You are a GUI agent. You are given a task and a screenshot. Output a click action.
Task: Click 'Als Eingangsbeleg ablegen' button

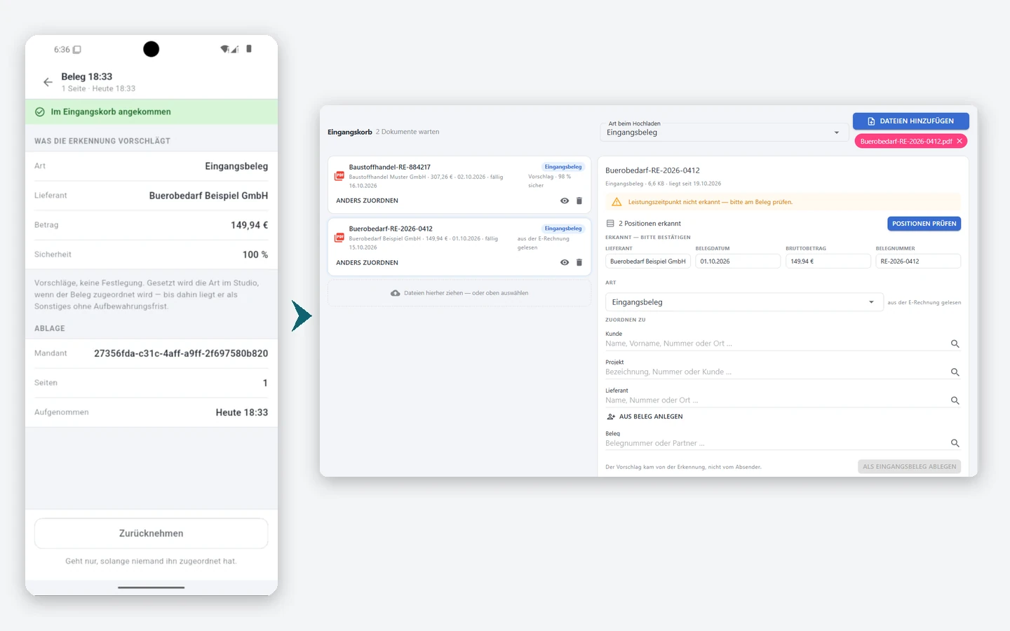(x=909, y=466)
